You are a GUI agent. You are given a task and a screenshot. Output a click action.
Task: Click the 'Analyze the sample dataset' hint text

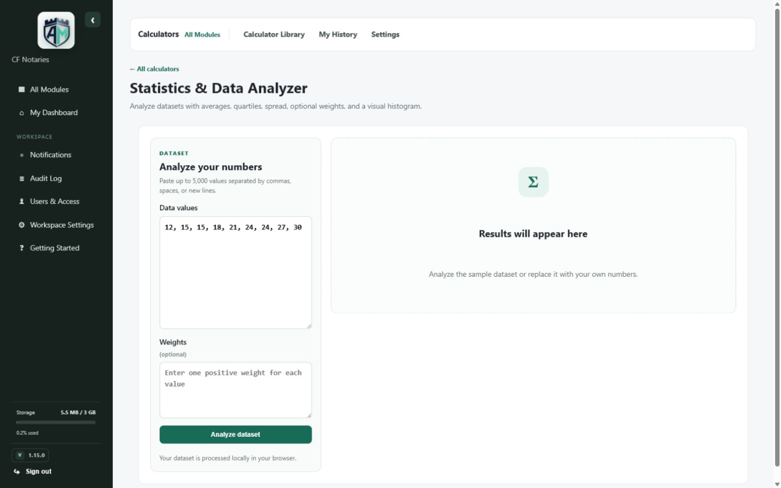(533, 274)
